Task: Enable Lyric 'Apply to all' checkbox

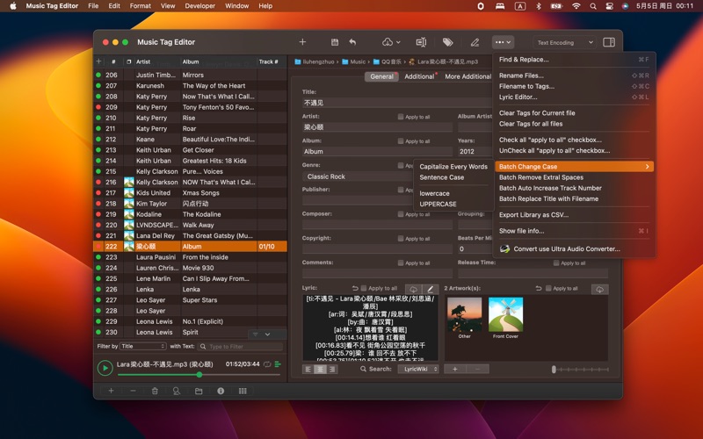Action: 364,289
